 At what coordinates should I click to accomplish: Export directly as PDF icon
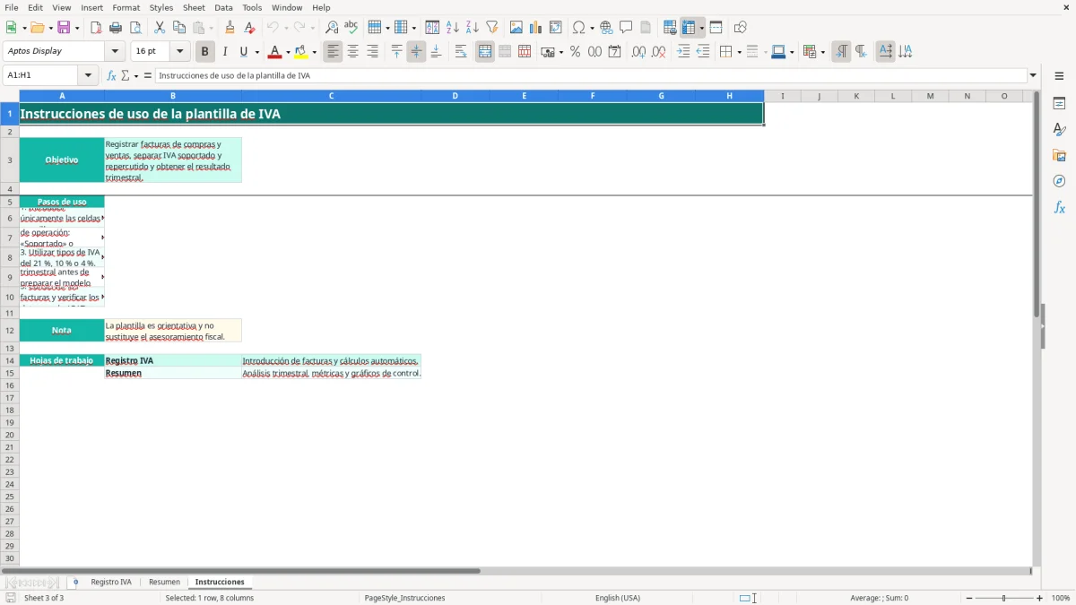[x=96, y=28]
